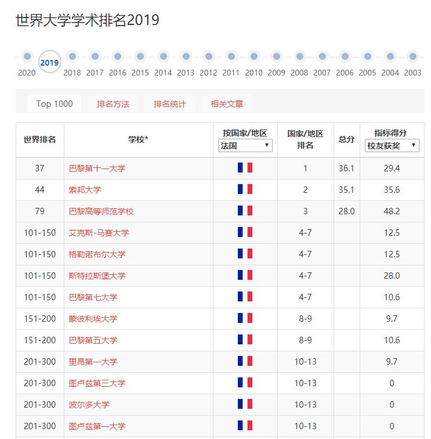Click French flag in 巴黎高等师范学校 row
The image size is (431, 439).
pyautogui.click(x=245, y=211)
